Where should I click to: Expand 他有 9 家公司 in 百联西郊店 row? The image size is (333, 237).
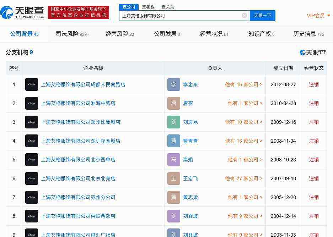coord(245,216)
